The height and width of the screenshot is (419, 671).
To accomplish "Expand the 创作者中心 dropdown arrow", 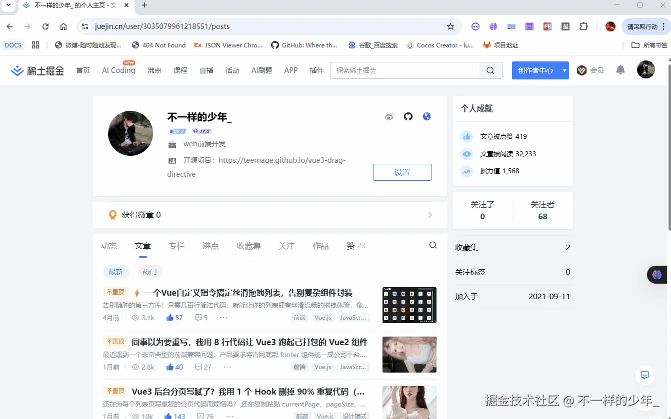I will (x=564, y=70).
